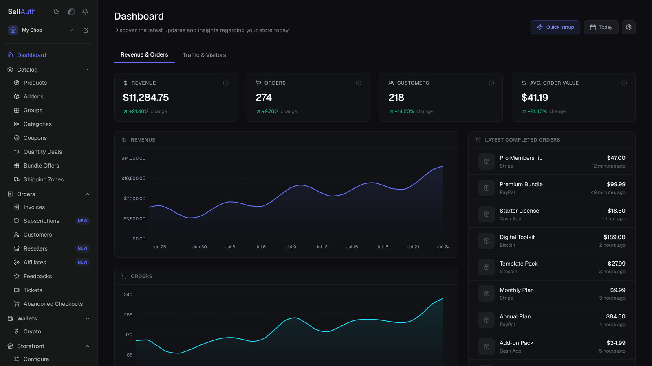Collapse the Orders section chevron
The width and height of the screenshot is (652, 366).
(x=88, y=194)
